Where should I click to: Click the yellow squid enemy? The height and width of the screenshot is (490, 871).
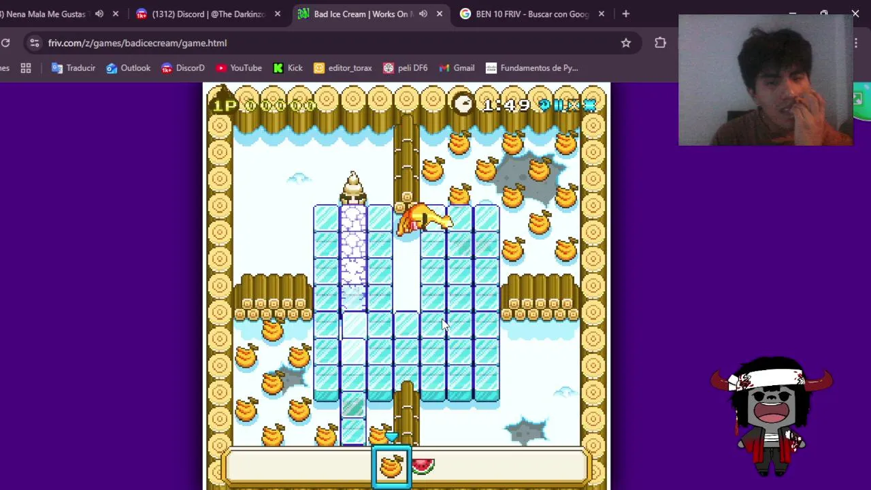[x=423, y=219]
